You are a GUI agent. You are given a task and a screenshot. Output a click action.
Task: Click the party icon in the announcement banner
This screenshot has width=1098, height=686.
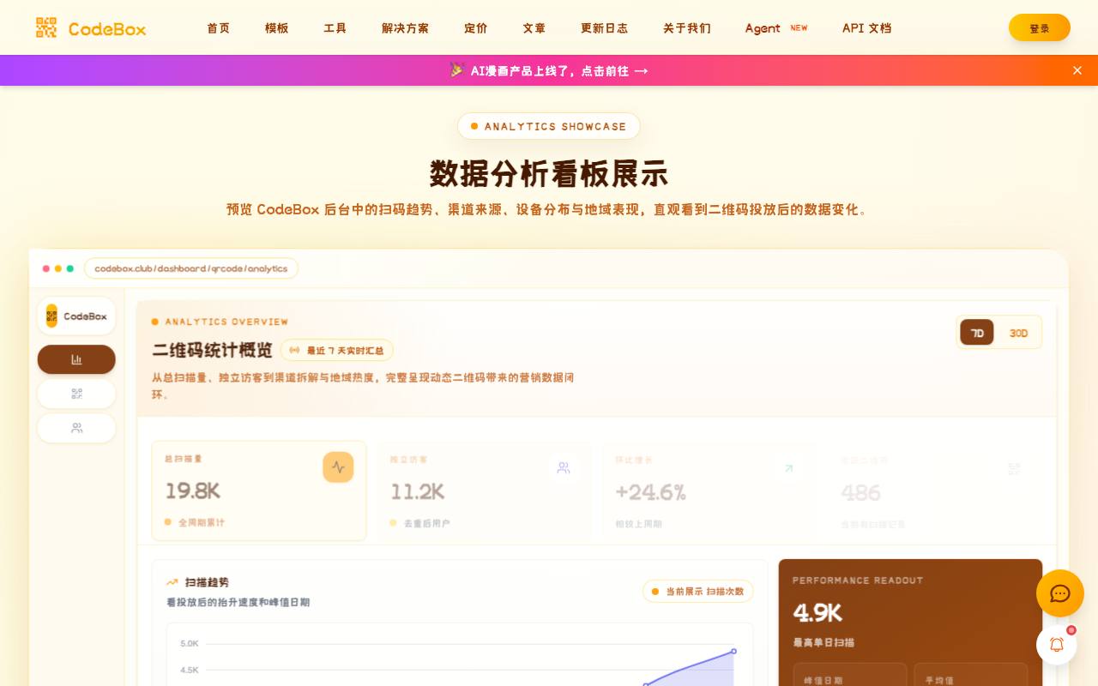(457, 70)
